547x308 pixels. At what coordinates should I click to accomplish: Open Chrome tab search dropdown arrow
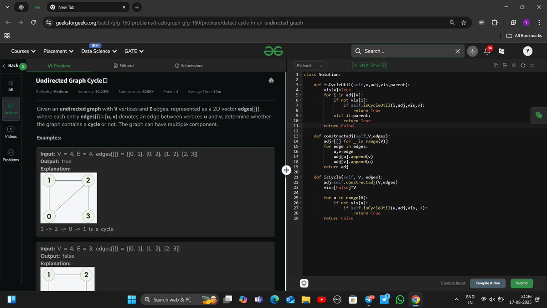tap(6, 7)
